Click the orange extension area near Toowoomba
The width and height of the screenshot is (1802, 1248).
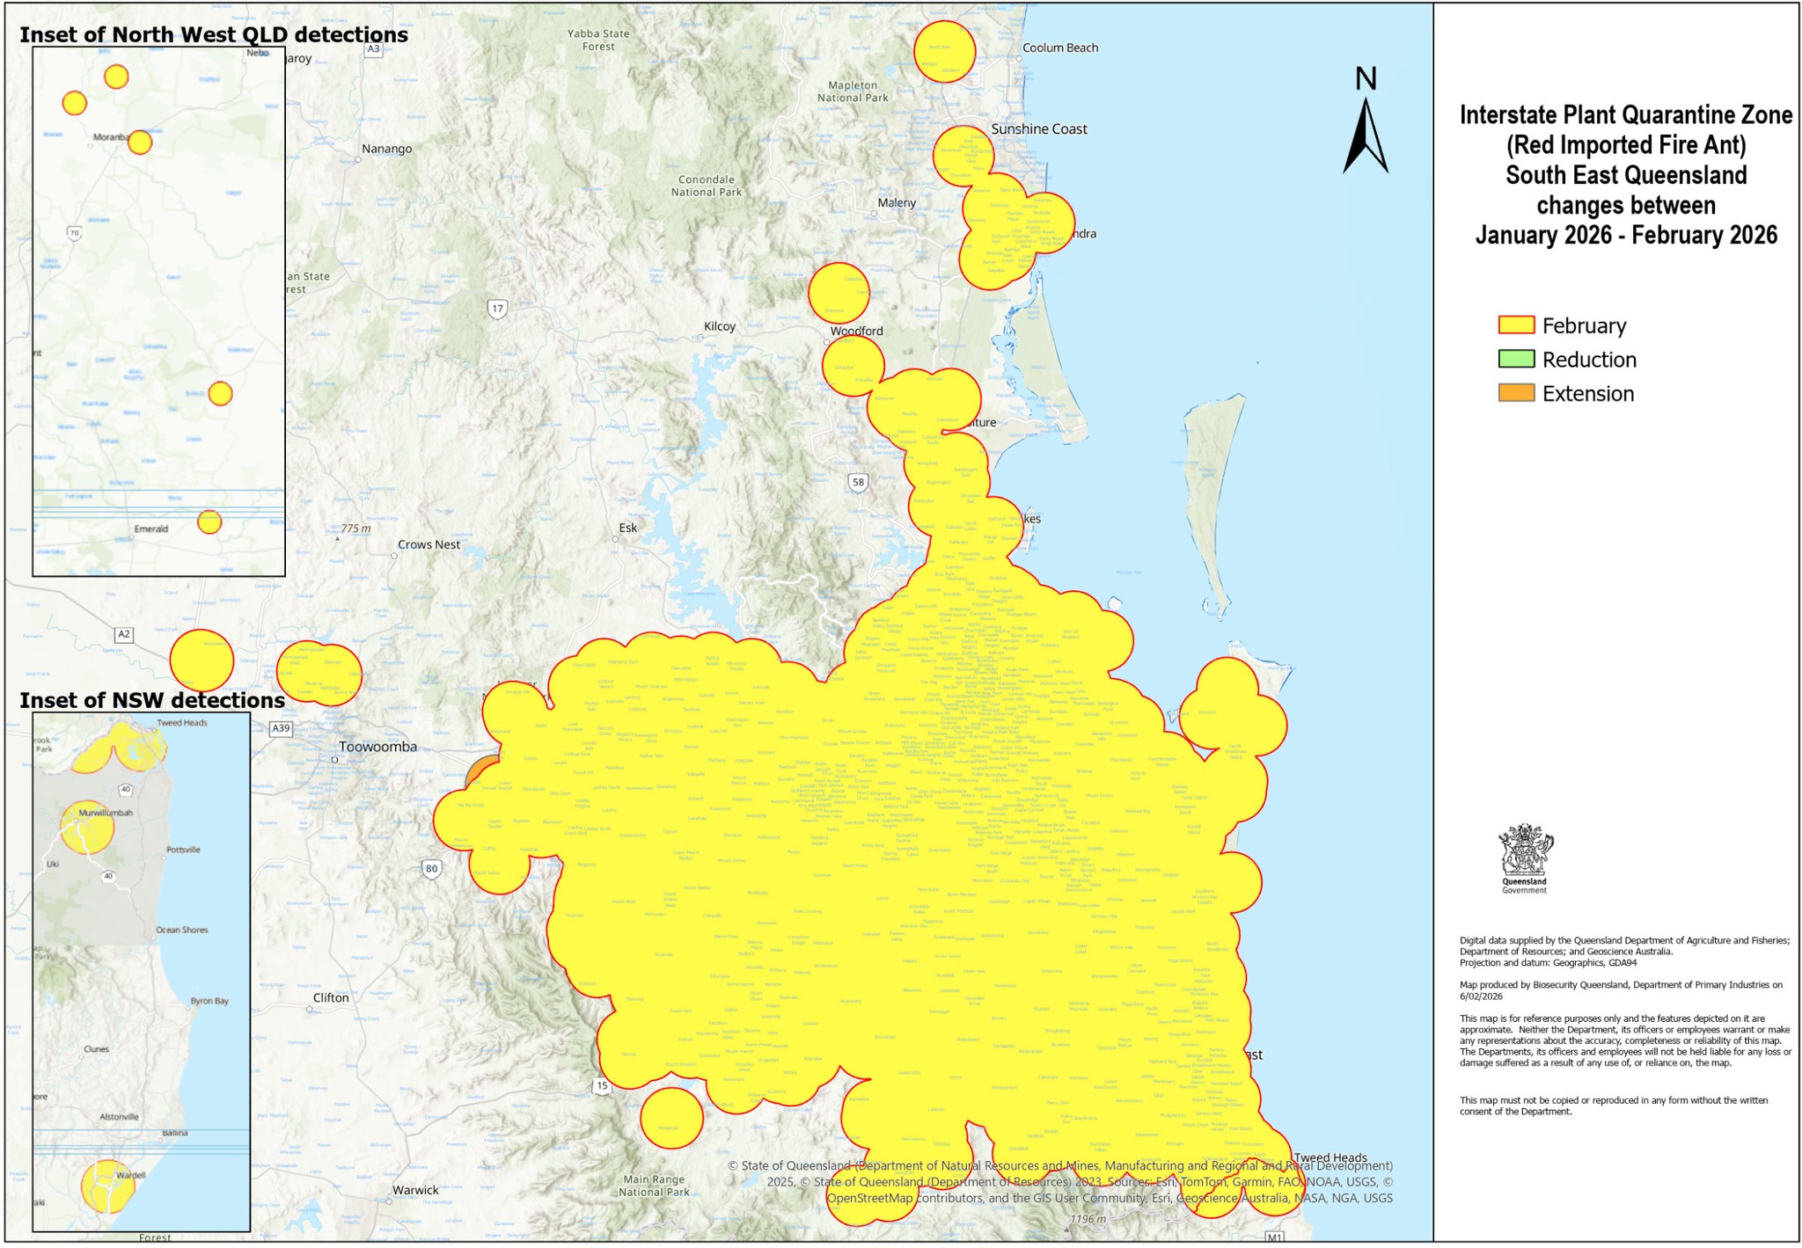[480, 770]
